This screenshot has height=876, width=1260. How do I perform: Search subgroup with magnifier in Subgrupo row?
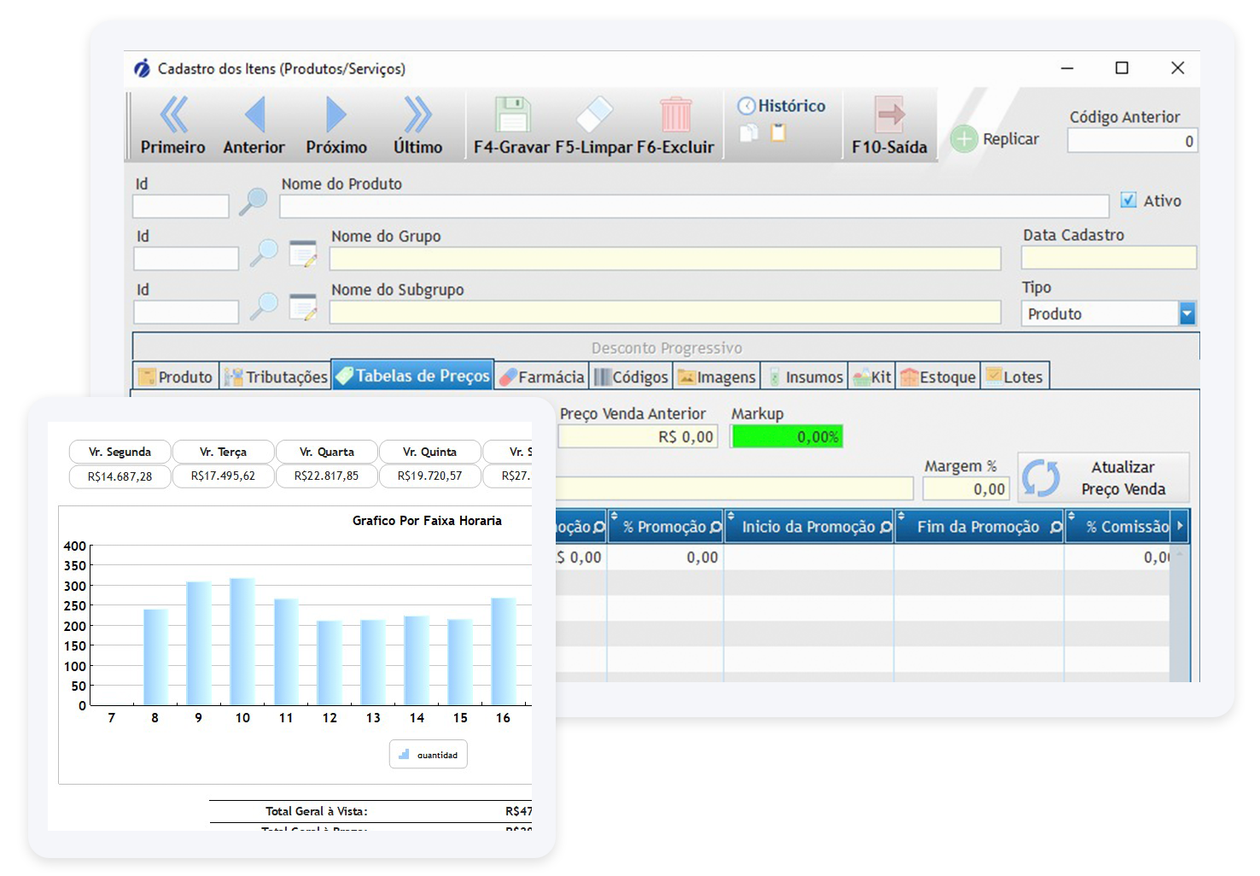pos(264,307)
